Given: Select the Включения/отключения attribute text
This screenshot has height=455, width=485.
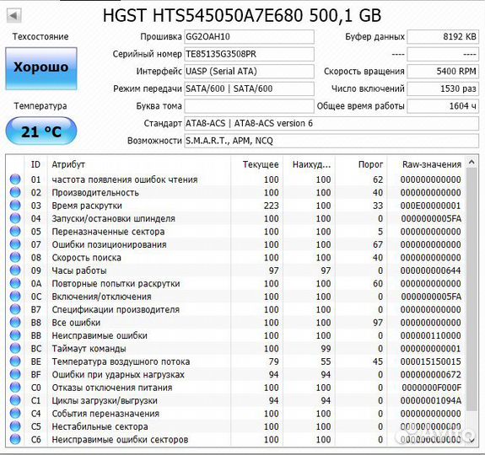Looking at the screenshot, I should coord(102,297).
